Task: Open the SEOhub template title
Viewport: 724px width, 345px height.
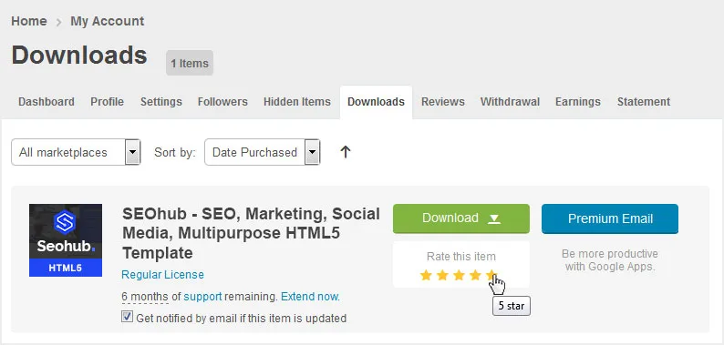Action: tap(251, 233)
